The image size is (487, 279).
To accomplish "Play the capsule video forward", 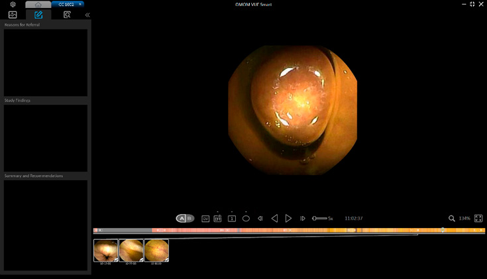I will point(288,218).
